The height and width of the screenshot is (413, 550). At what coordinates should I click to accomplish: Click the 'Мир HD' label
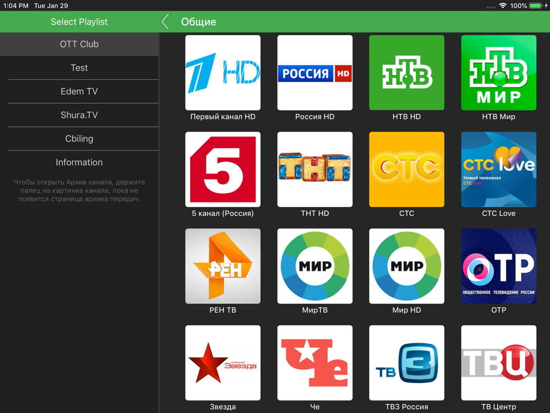(406, 310)
